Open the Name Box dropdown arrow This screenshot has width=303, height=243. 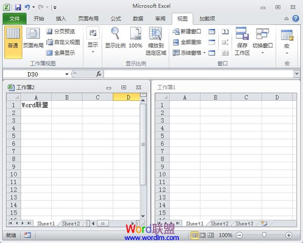(67, 74)
